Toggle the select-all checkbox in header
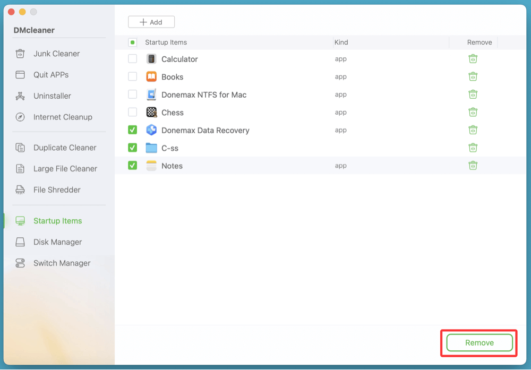Screen dimensions: 531x370 click(x=132, y=42)
